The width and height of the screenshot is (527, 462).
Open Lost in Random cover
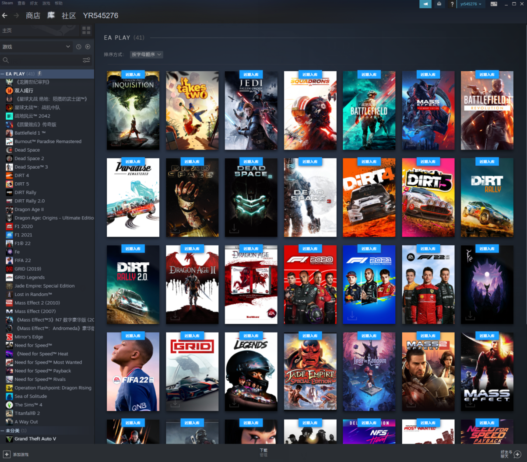pos(369,372)
